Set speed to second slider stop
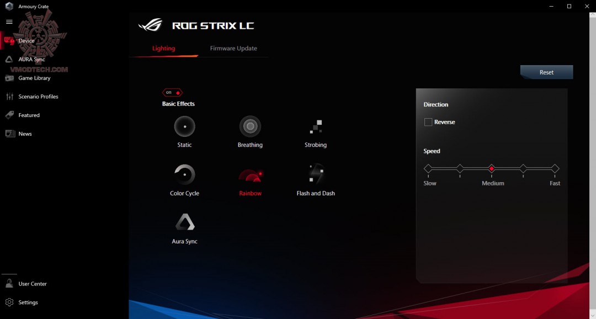The height and width of the screenshot is (319, 596). (x=460, y=168)
